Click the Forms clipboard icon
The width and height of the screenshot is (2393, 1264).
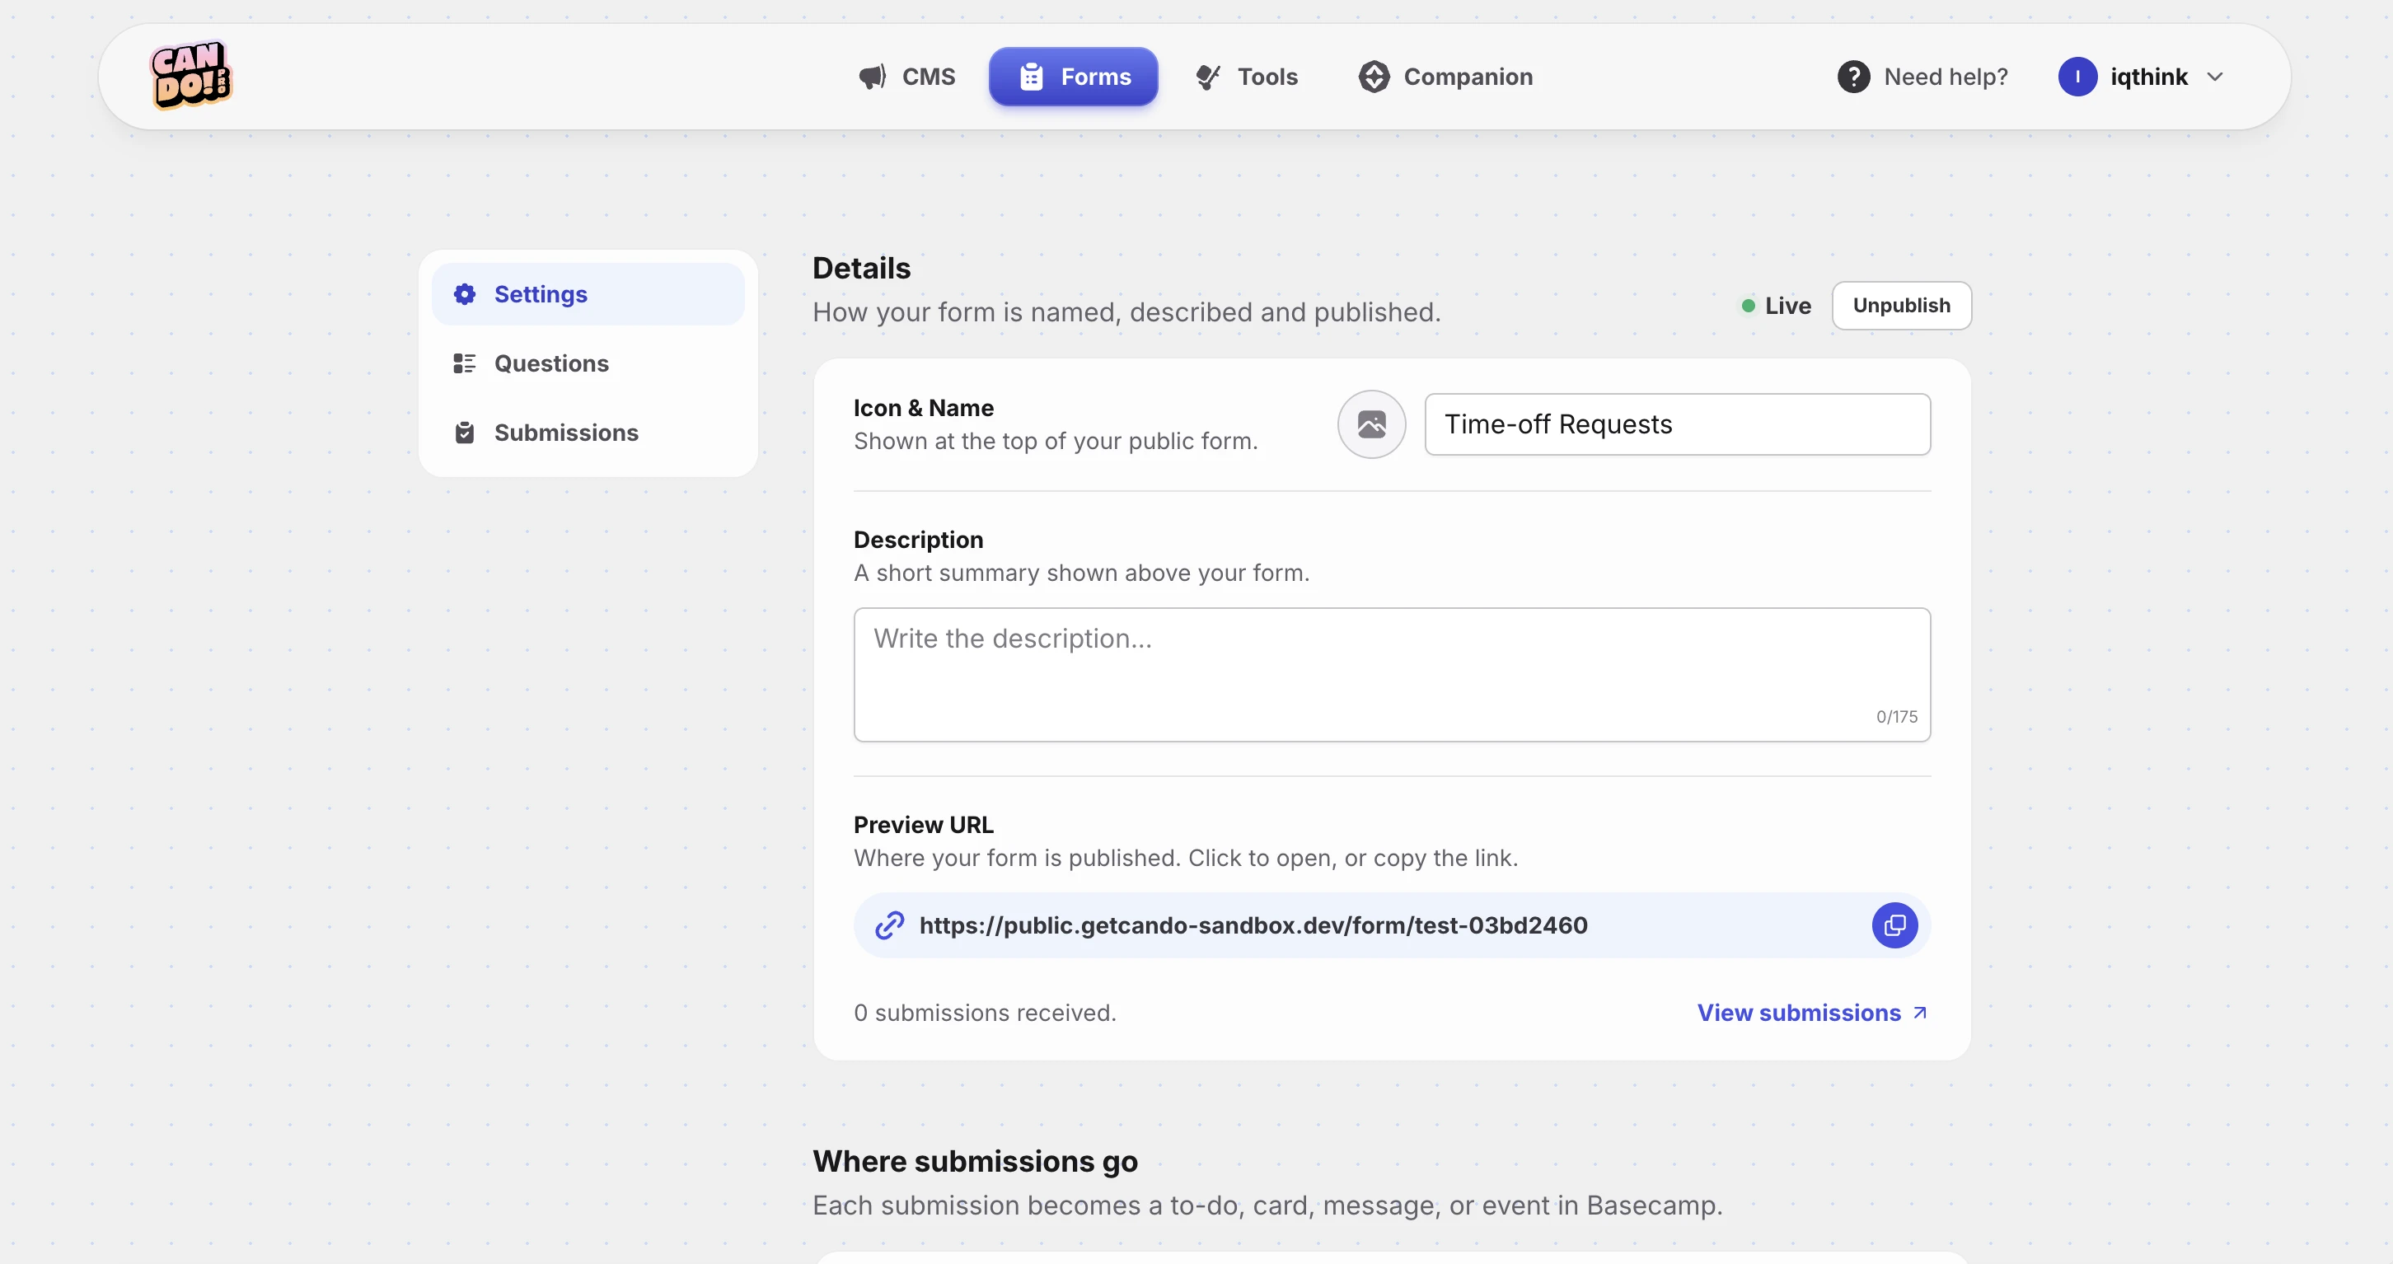(x=1031, y=77)
